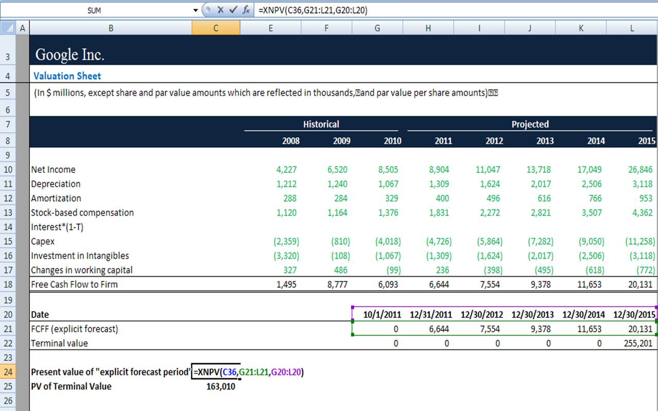
Task: Click the Cancel (X) icon on formula bar
Action: click(x=220, y=10)
